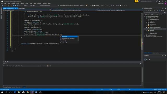Open the Debug configuration dropdown
The height and width of the screenshot is (94, 167).
(x=26, y=6)
